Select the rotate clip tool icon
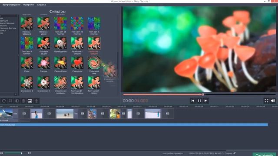This screenshot has width=278, height=156. (4, 101)
